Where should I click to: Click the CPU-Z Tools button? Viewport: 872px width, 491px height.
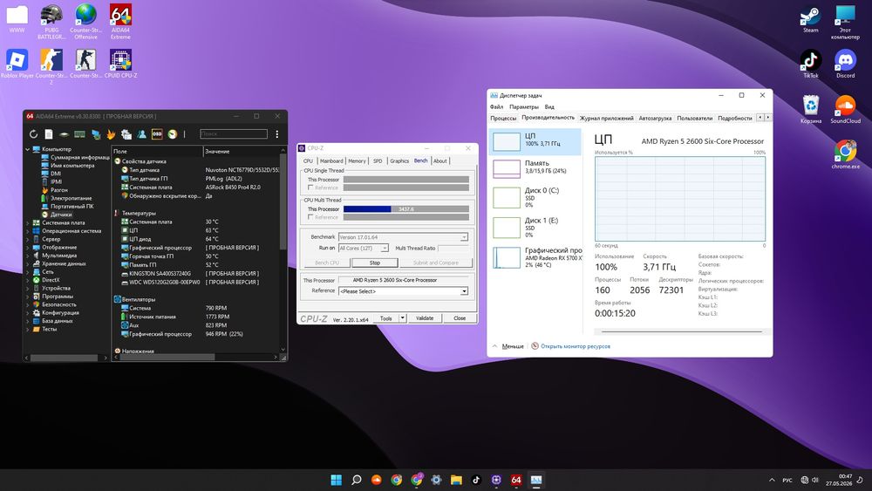(386, 318)
